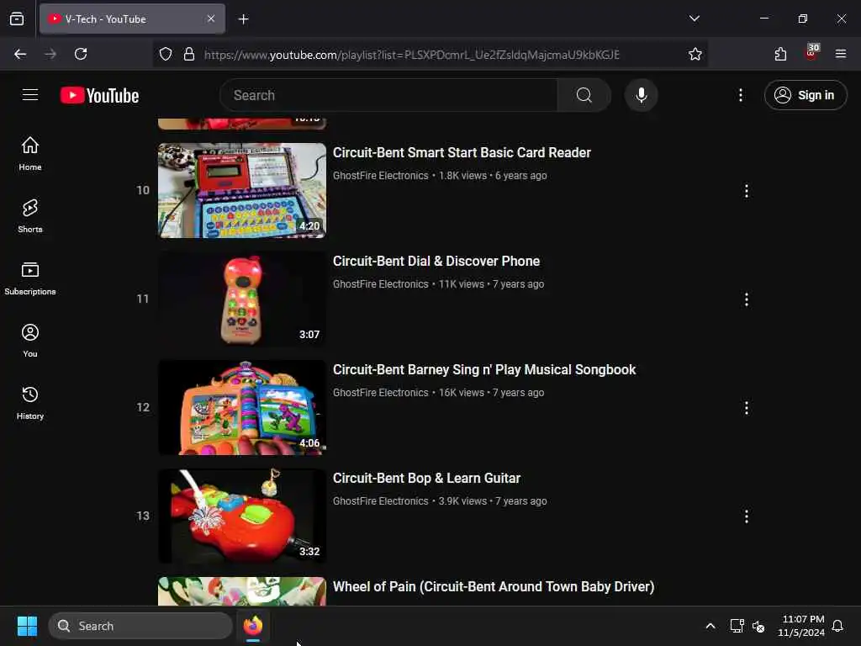Start voice search with microphone
Viewport: 861px width, 646px height.
click(x=641, y=95)
